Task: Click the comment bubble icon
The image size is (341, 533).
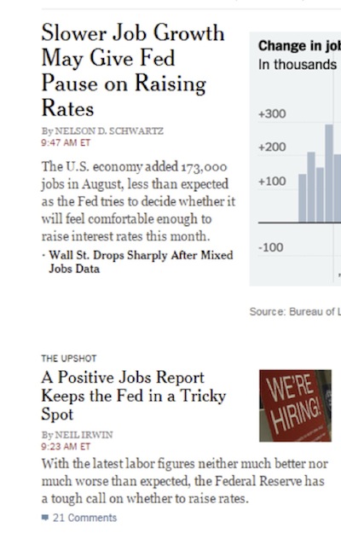Action: (45, 518)
